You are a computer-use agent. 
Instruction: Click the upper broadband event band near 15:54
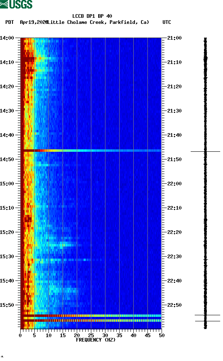point(91,316)
